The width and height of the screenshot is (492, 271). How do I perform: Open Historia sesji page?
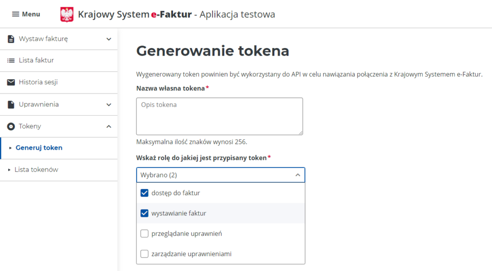[x=38, y=82]
